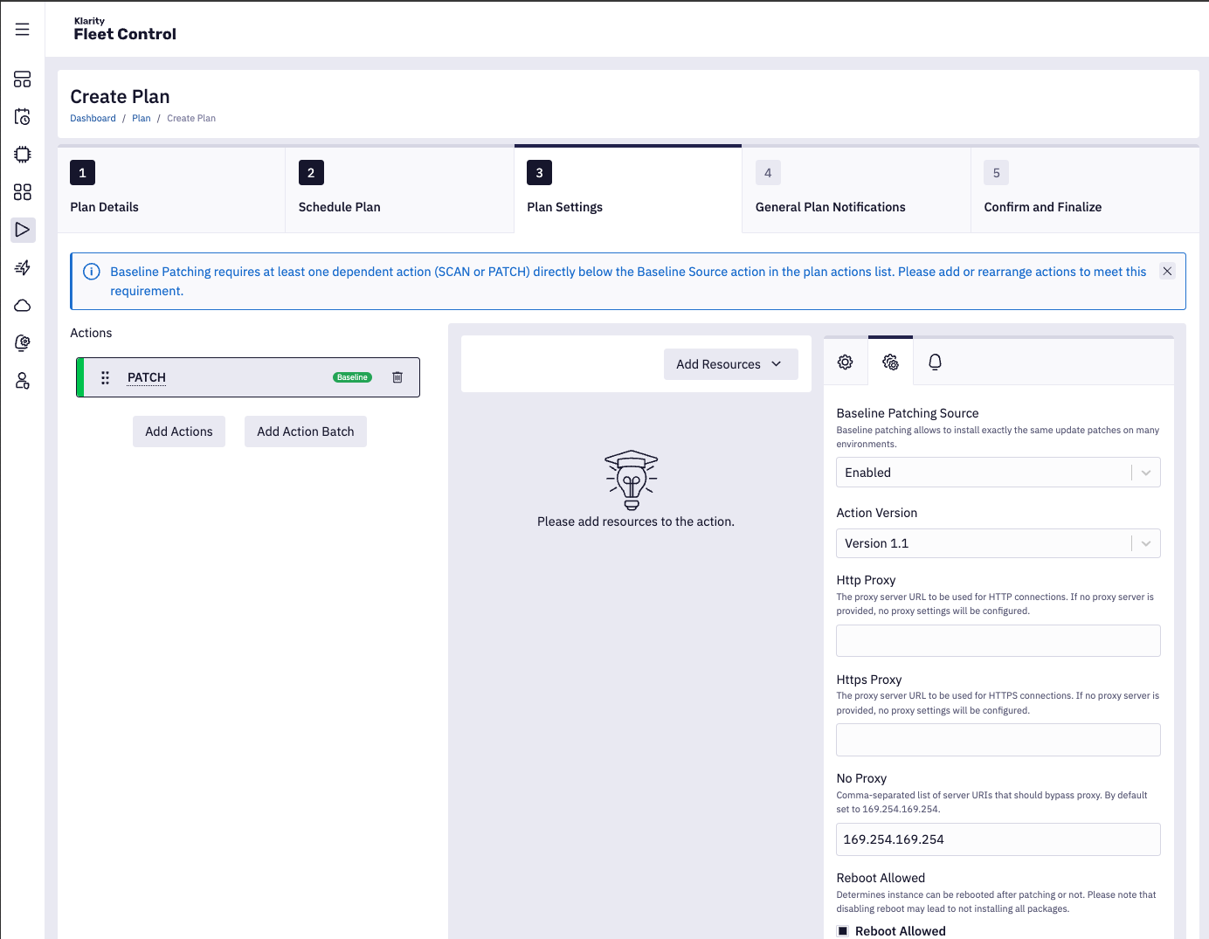The width and height of the screenshot is (1209, 939).
Task: Dismiss the Baseline Patching info banner
Action: click(1167, 271)
